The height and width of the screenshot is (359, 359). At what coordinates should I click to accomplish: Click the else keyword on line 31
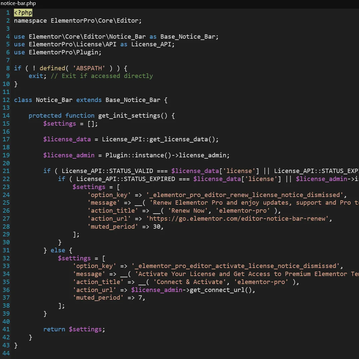click(x=58, y=250)
